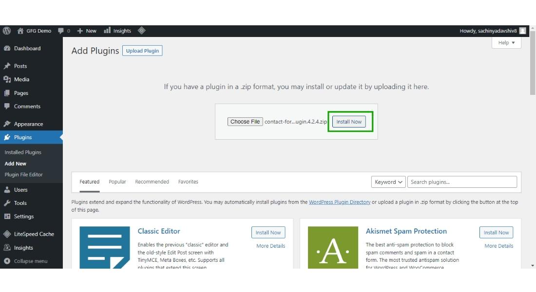Click the Users person icon
536x292 pixels.
(x=7, y=190)
